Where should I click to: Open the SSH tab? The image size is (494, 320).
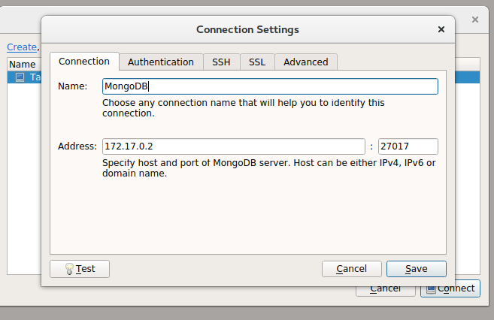pos(221,62)
